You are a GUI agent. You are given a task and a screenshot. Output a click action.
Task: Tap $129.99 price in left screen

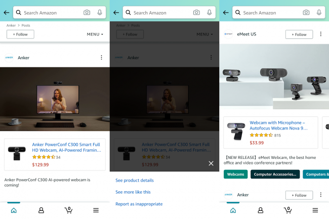click(40, 165)
